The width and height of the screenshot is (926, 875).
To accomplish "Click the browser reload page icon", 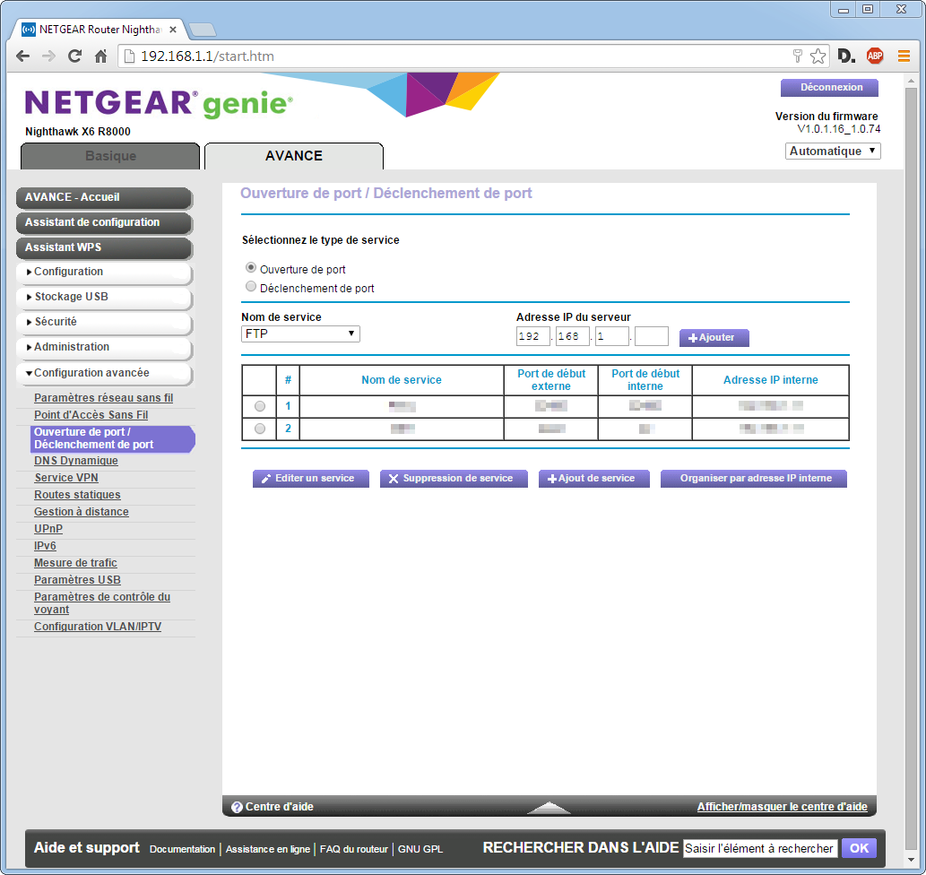I will [x=74, y=56].
